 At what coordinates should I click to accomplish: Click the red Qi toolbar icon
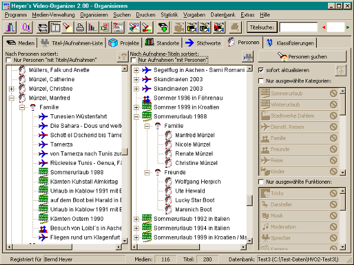[27, 27]
